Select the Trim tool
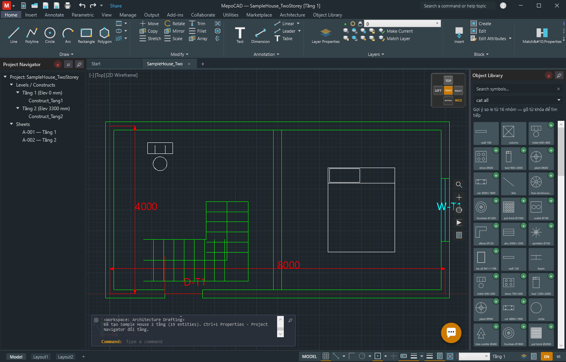The image size is (566, 362). pyautogui.click(x=197, y=24)
